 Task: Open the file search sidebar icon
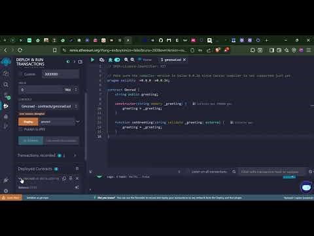click(x=6, y=85)
